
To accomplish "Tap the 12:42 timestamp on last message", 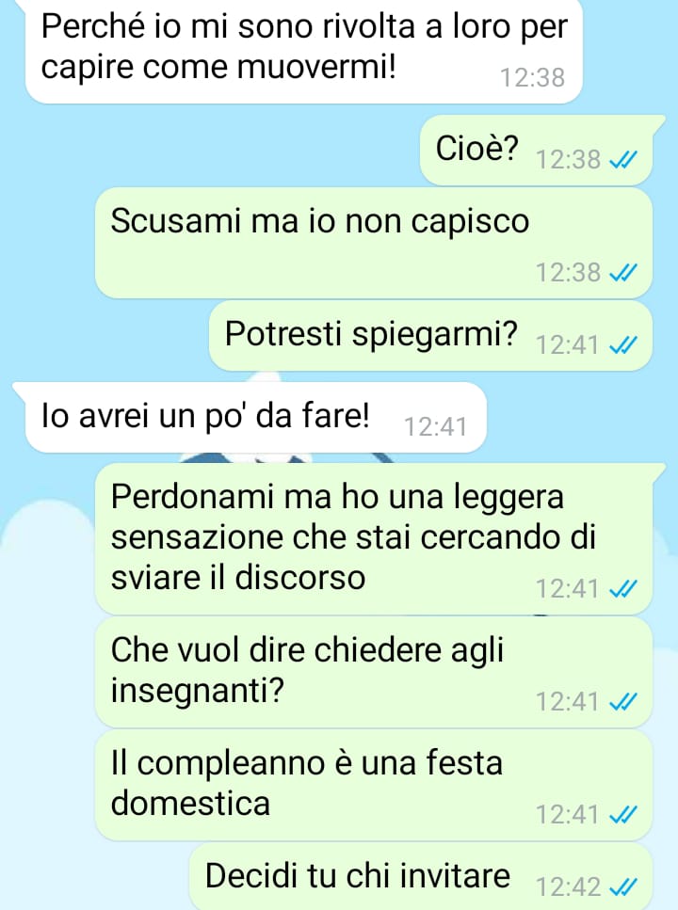I will (x=568, y=887).
